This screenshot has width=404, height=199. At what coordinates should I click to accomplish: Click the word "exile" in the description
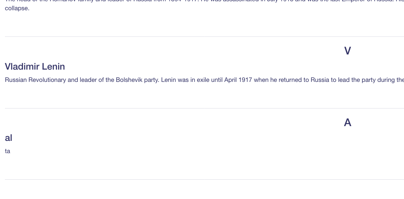click(203, 80)
